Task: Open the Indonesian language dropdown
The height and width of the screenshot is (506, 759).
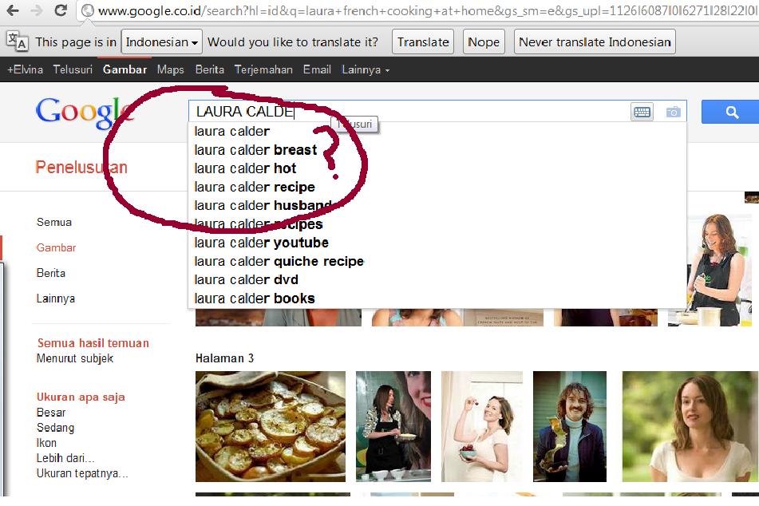Action: click(161, 42)
